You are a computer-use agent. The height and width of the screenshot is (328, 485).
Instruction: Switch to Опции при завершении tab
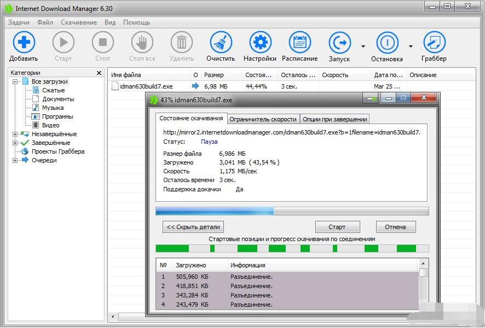point(334,119)
